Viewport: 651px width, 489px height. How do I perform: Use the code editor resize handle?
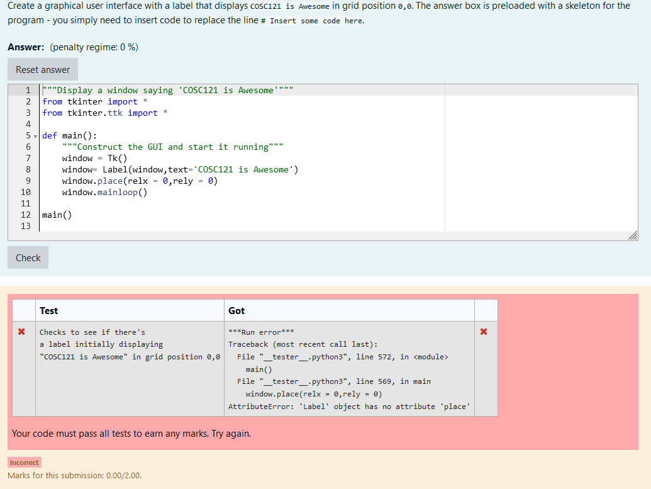click(x=633, y=236)
